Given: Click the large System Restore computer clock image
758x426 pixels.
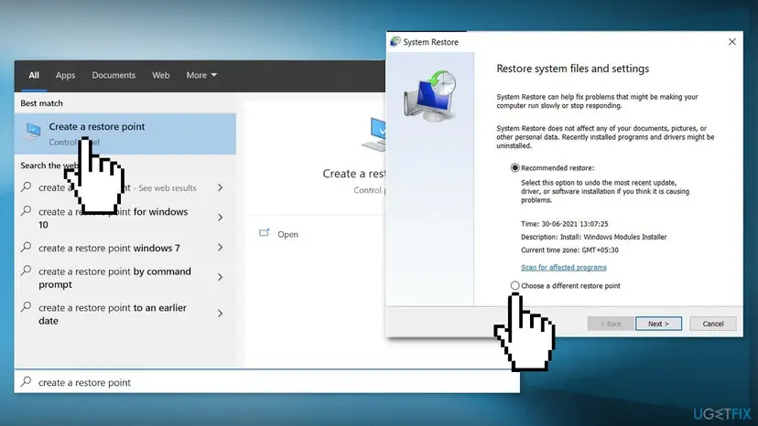Looking at the screenshot, I should 430,96.
